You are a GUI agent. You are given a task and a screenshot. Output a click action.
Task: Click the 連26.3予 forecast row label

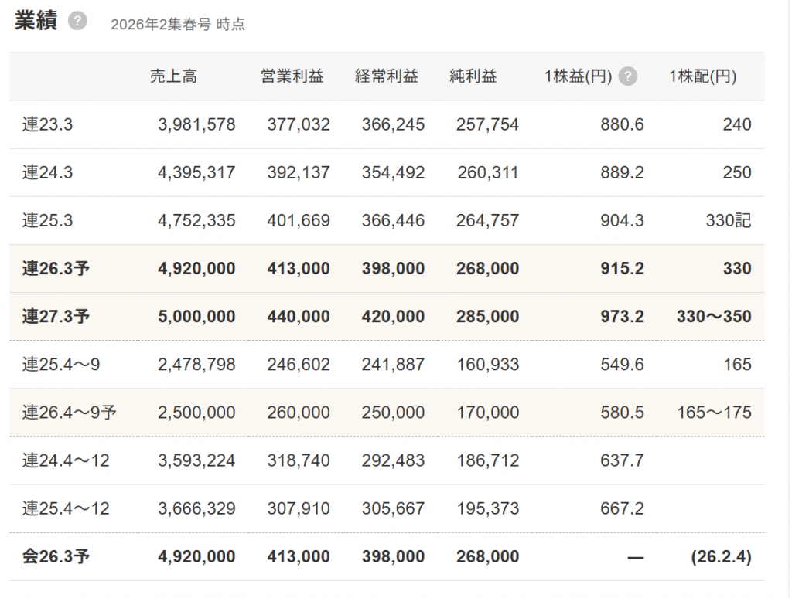(56, 269)
